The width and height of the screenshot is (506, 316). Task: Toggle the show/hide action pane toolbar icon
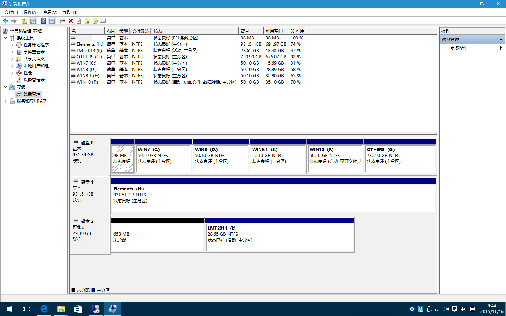pyautogui.click(x=52, y=21)
